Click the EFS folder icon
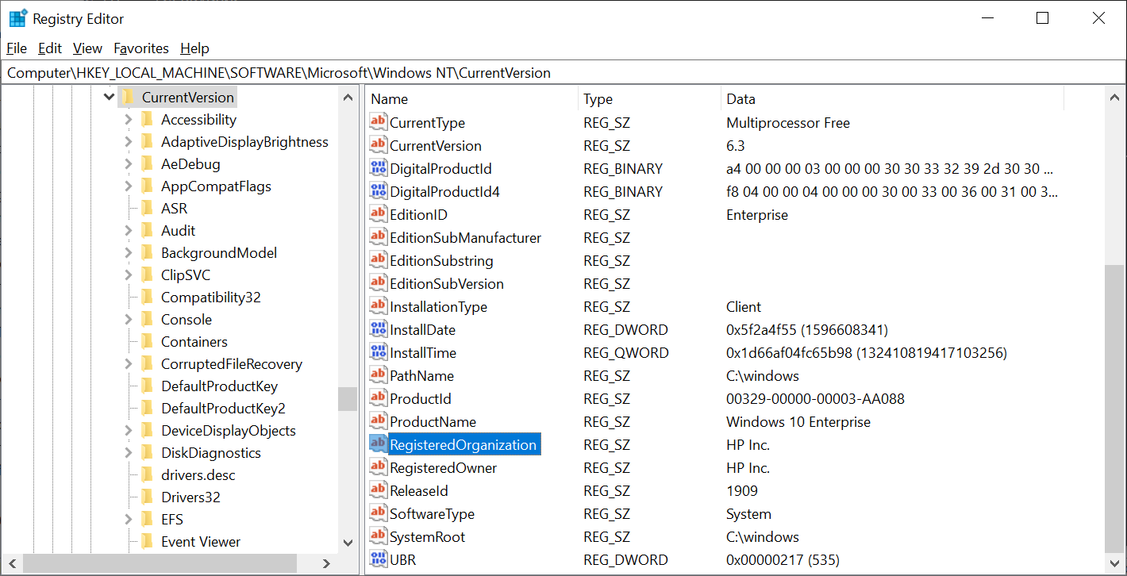The image size is (1127, 576). click(x=147, y=519)
